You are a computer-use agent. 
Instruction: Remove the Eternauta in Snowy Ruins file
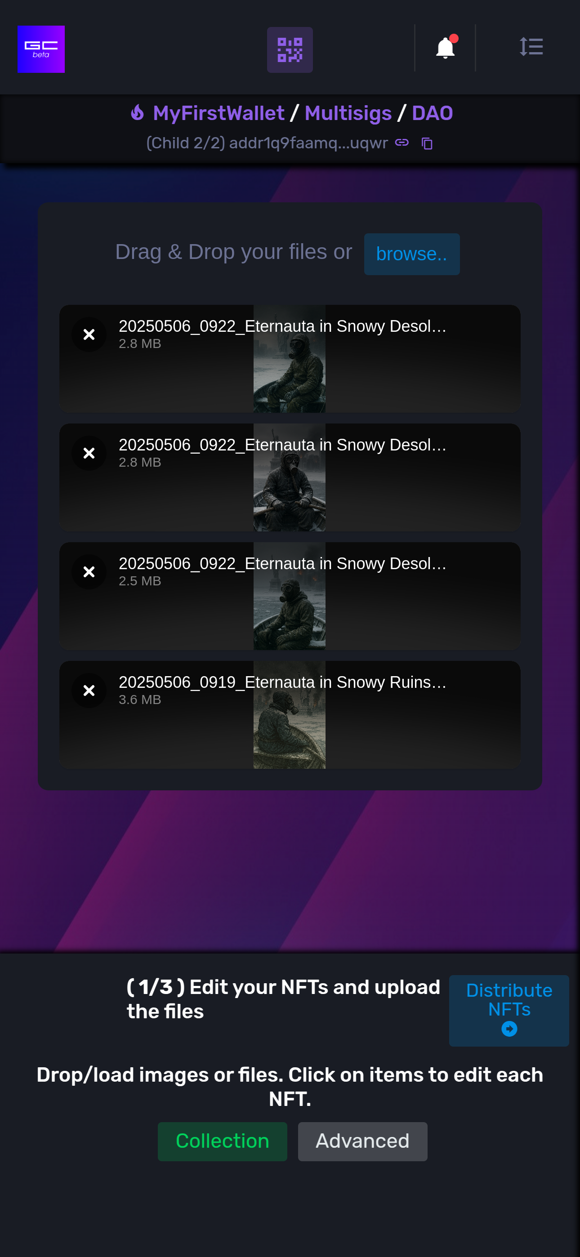click(x=89, y=691)
